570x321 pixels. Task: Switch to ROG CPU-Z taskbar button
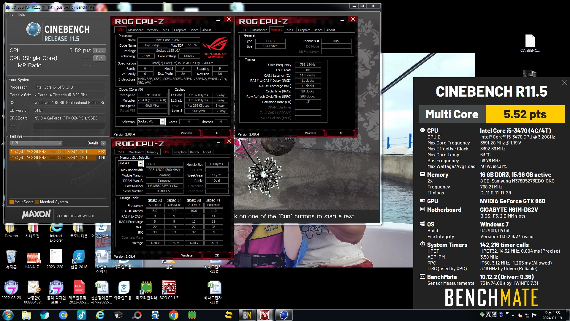click(265, 315)
